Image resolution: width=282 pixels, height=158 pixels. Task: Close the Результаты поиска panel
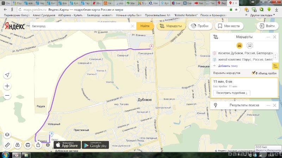(275, 106)
